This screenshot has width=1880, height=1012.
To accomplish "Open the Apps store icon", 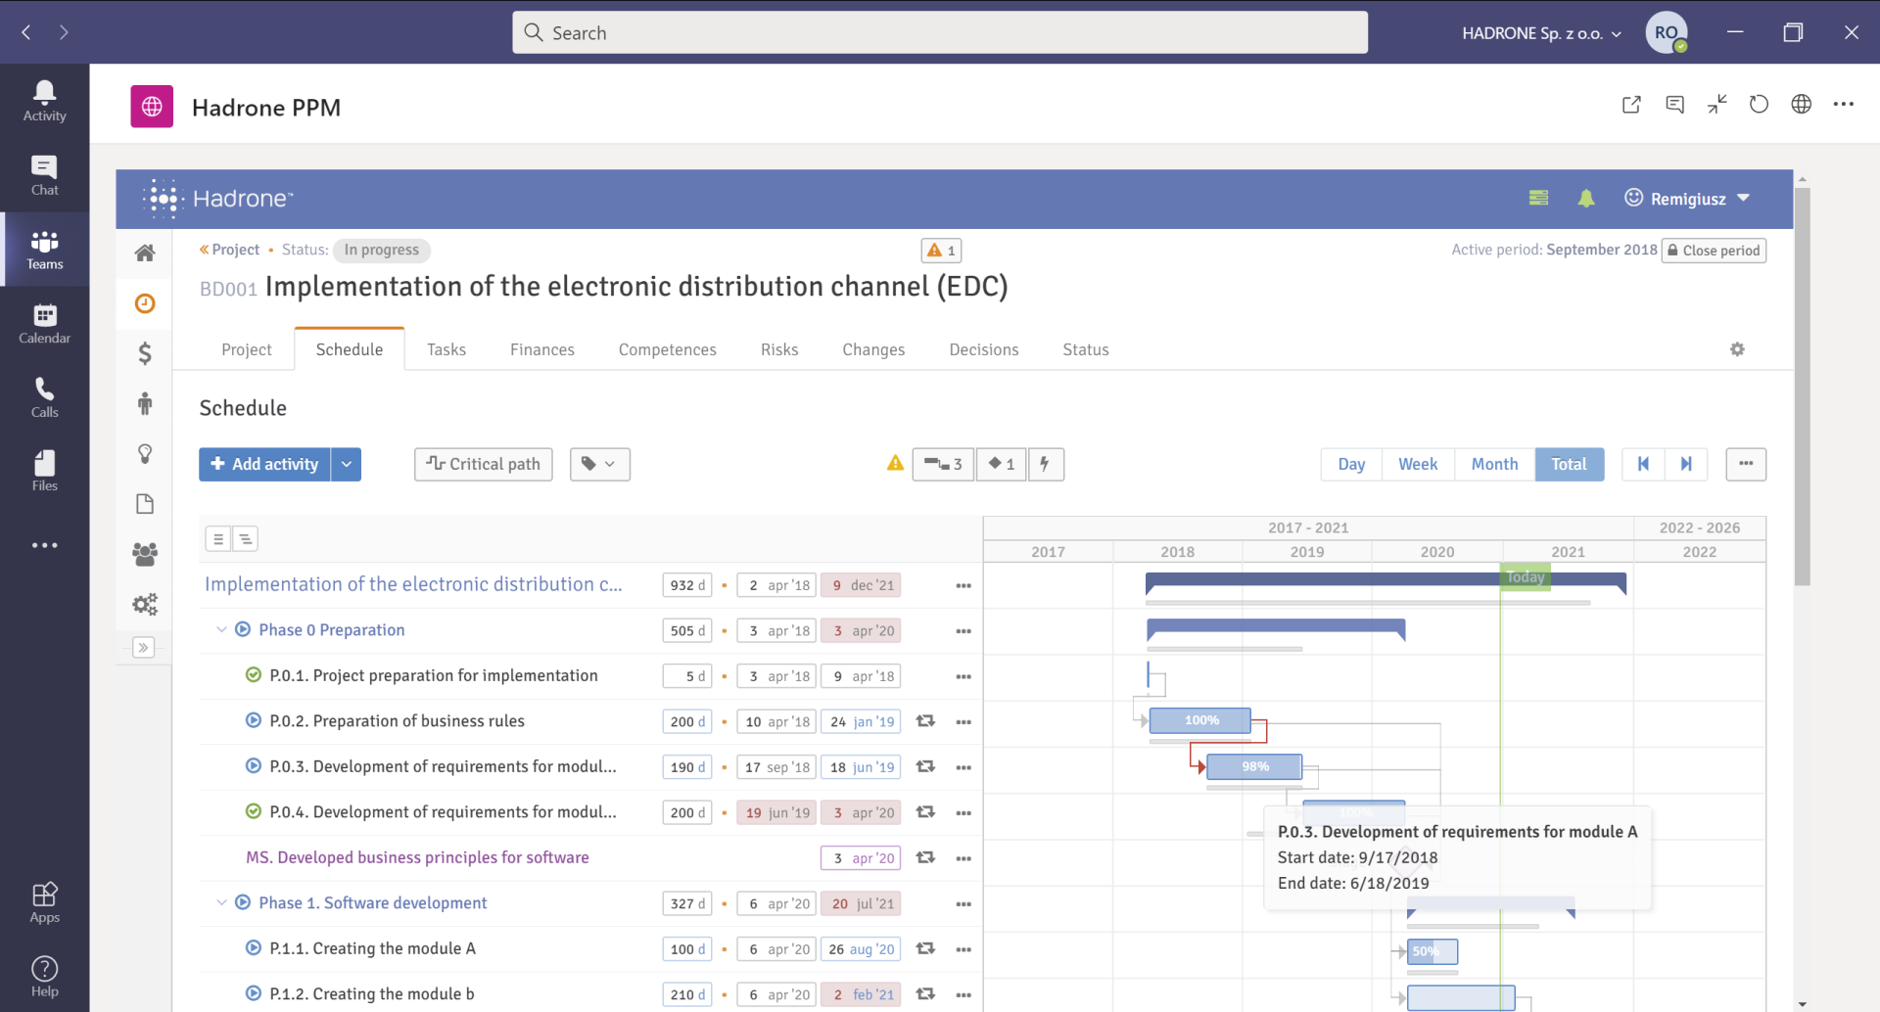I will (x=44, y=902).
